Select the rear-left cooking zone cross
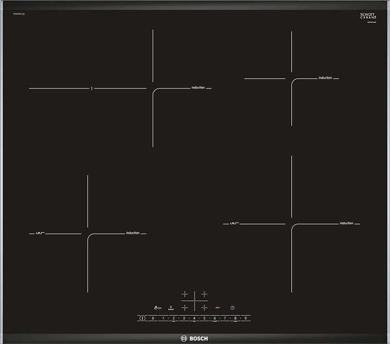 click(x=185, y=294)
